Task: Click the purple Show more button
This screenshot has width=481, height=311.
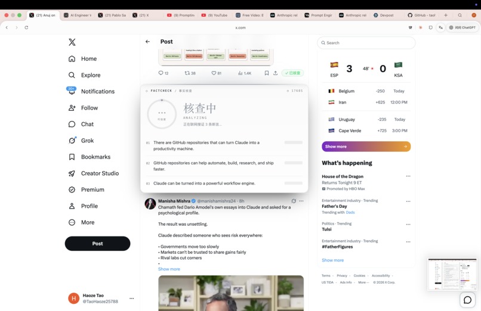Action: tap(366, 147)
